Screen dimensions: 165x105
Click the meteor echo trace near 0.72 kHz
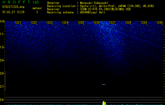coord(104,84)
